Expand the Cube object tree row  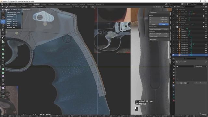[x=177, y=29]
